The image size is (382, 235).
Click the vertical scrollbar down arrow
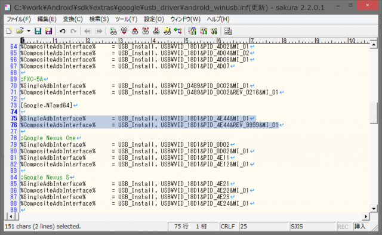[374, 208]
